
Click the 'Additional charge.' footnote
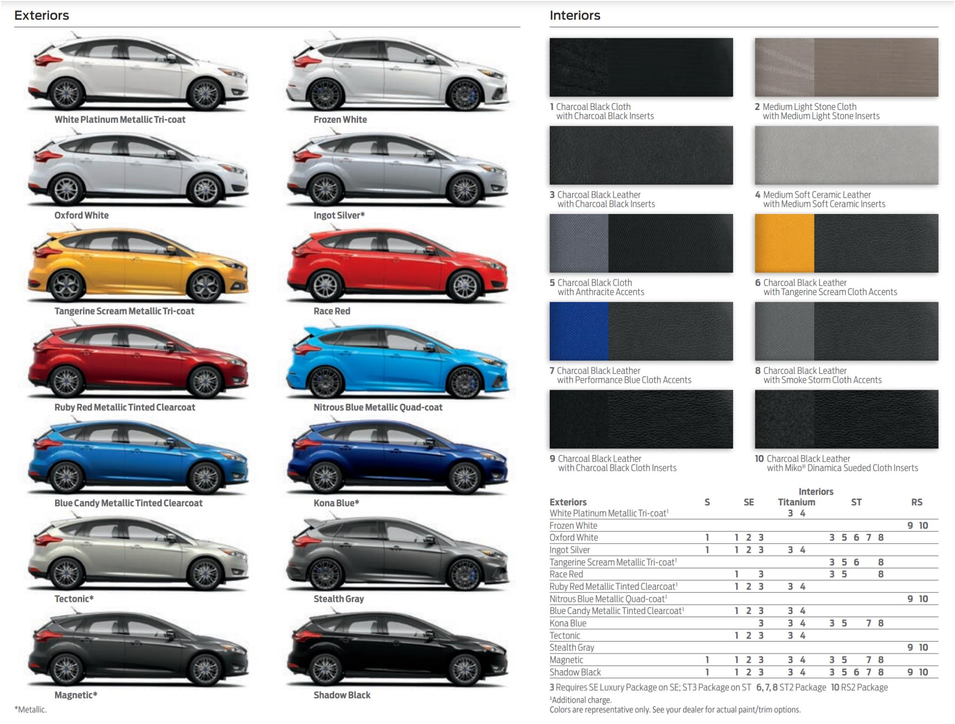pyautogui.click(x=581, y=700)
